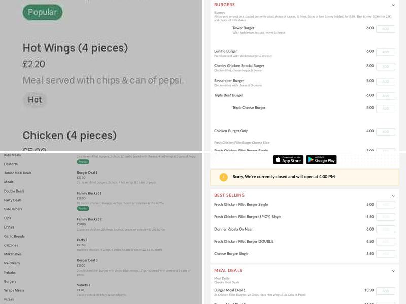406x304 pixels.
Task: Click the green Popular badge above Hot Wings
Action: point(43,12)
